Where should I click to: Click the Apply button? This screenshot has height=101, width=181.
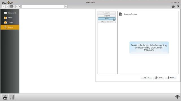[x=171, y=77]
